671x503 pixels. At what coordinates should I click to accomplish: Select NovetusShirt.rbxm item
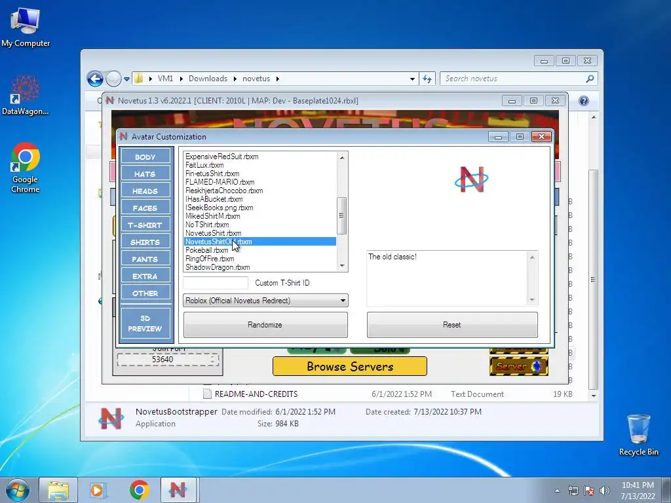pos(259,234)
